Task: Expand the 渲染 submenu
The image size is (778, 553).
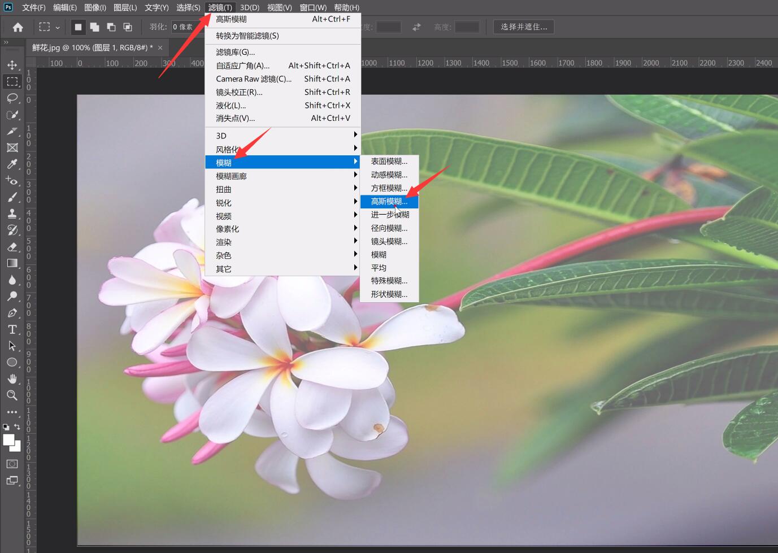Action: pos(282,242)
